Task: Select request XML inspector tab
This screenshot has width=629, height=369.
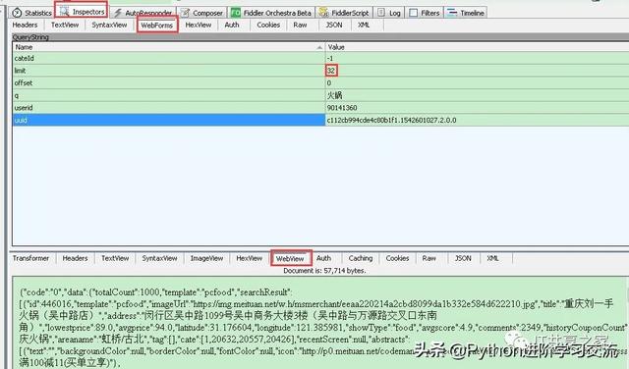Action: tap(364, 25)
